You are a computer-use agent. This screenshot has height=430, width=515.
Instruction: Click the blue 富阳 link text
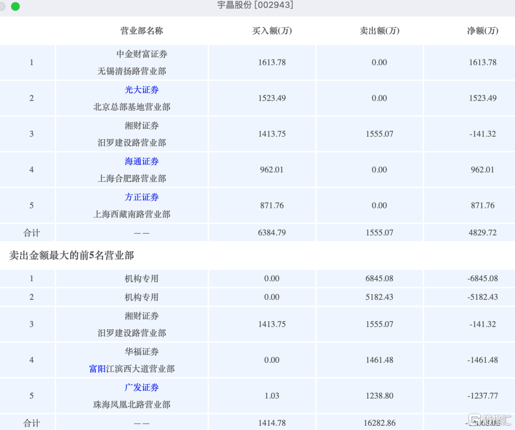click(98, 369)
